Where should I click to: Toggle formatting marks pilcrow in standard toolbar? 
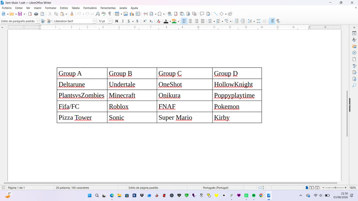110,14
